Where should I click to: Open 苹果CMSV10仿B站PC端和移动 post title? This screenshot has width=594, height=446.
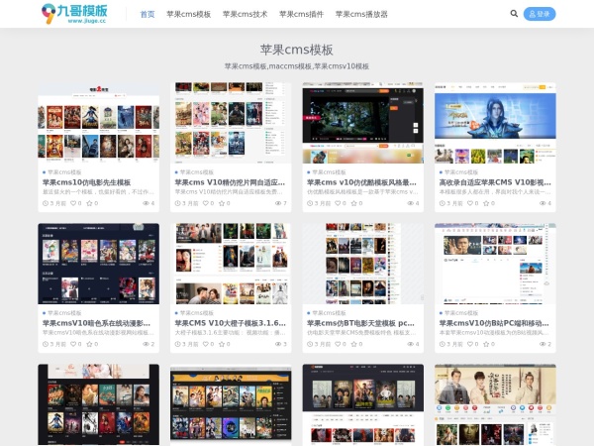495,323
